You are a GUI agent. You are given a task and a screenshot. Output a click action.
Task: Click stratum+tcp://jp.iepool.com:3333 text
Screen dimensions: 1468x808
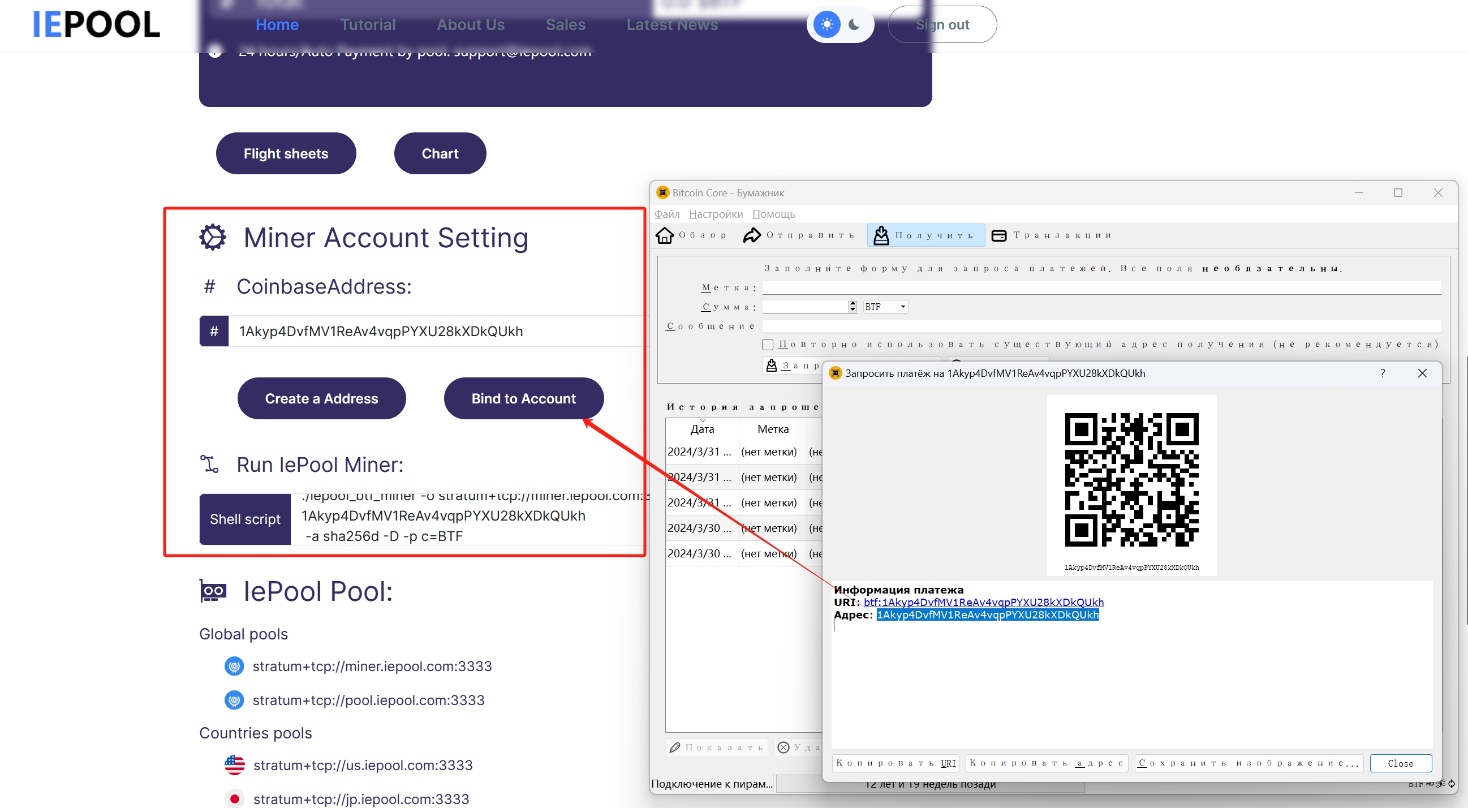point(361,799)
